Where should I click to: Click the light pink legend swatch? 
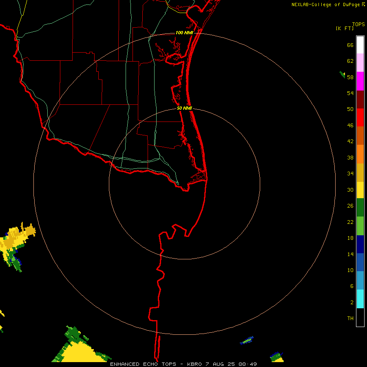[360, 63]
